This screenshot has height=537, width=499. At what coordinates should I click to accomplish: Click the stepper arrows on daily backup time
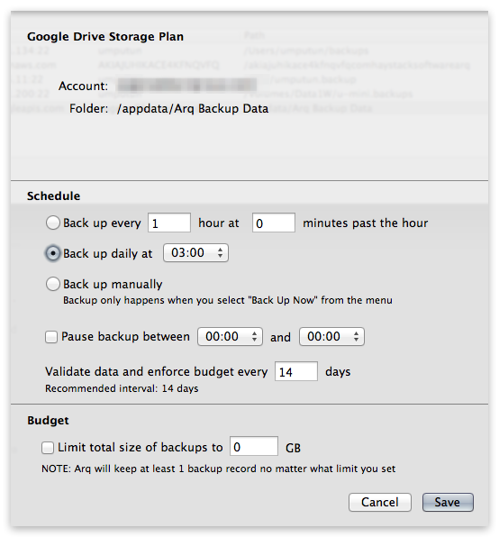tap(221, 253)
